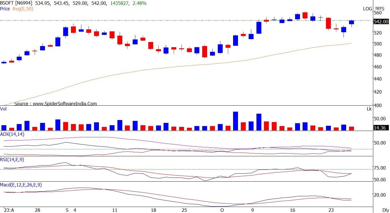Click the first candle at chart's left edge
The width and height of the screenshot is (390, 213).
click(4, 62)
